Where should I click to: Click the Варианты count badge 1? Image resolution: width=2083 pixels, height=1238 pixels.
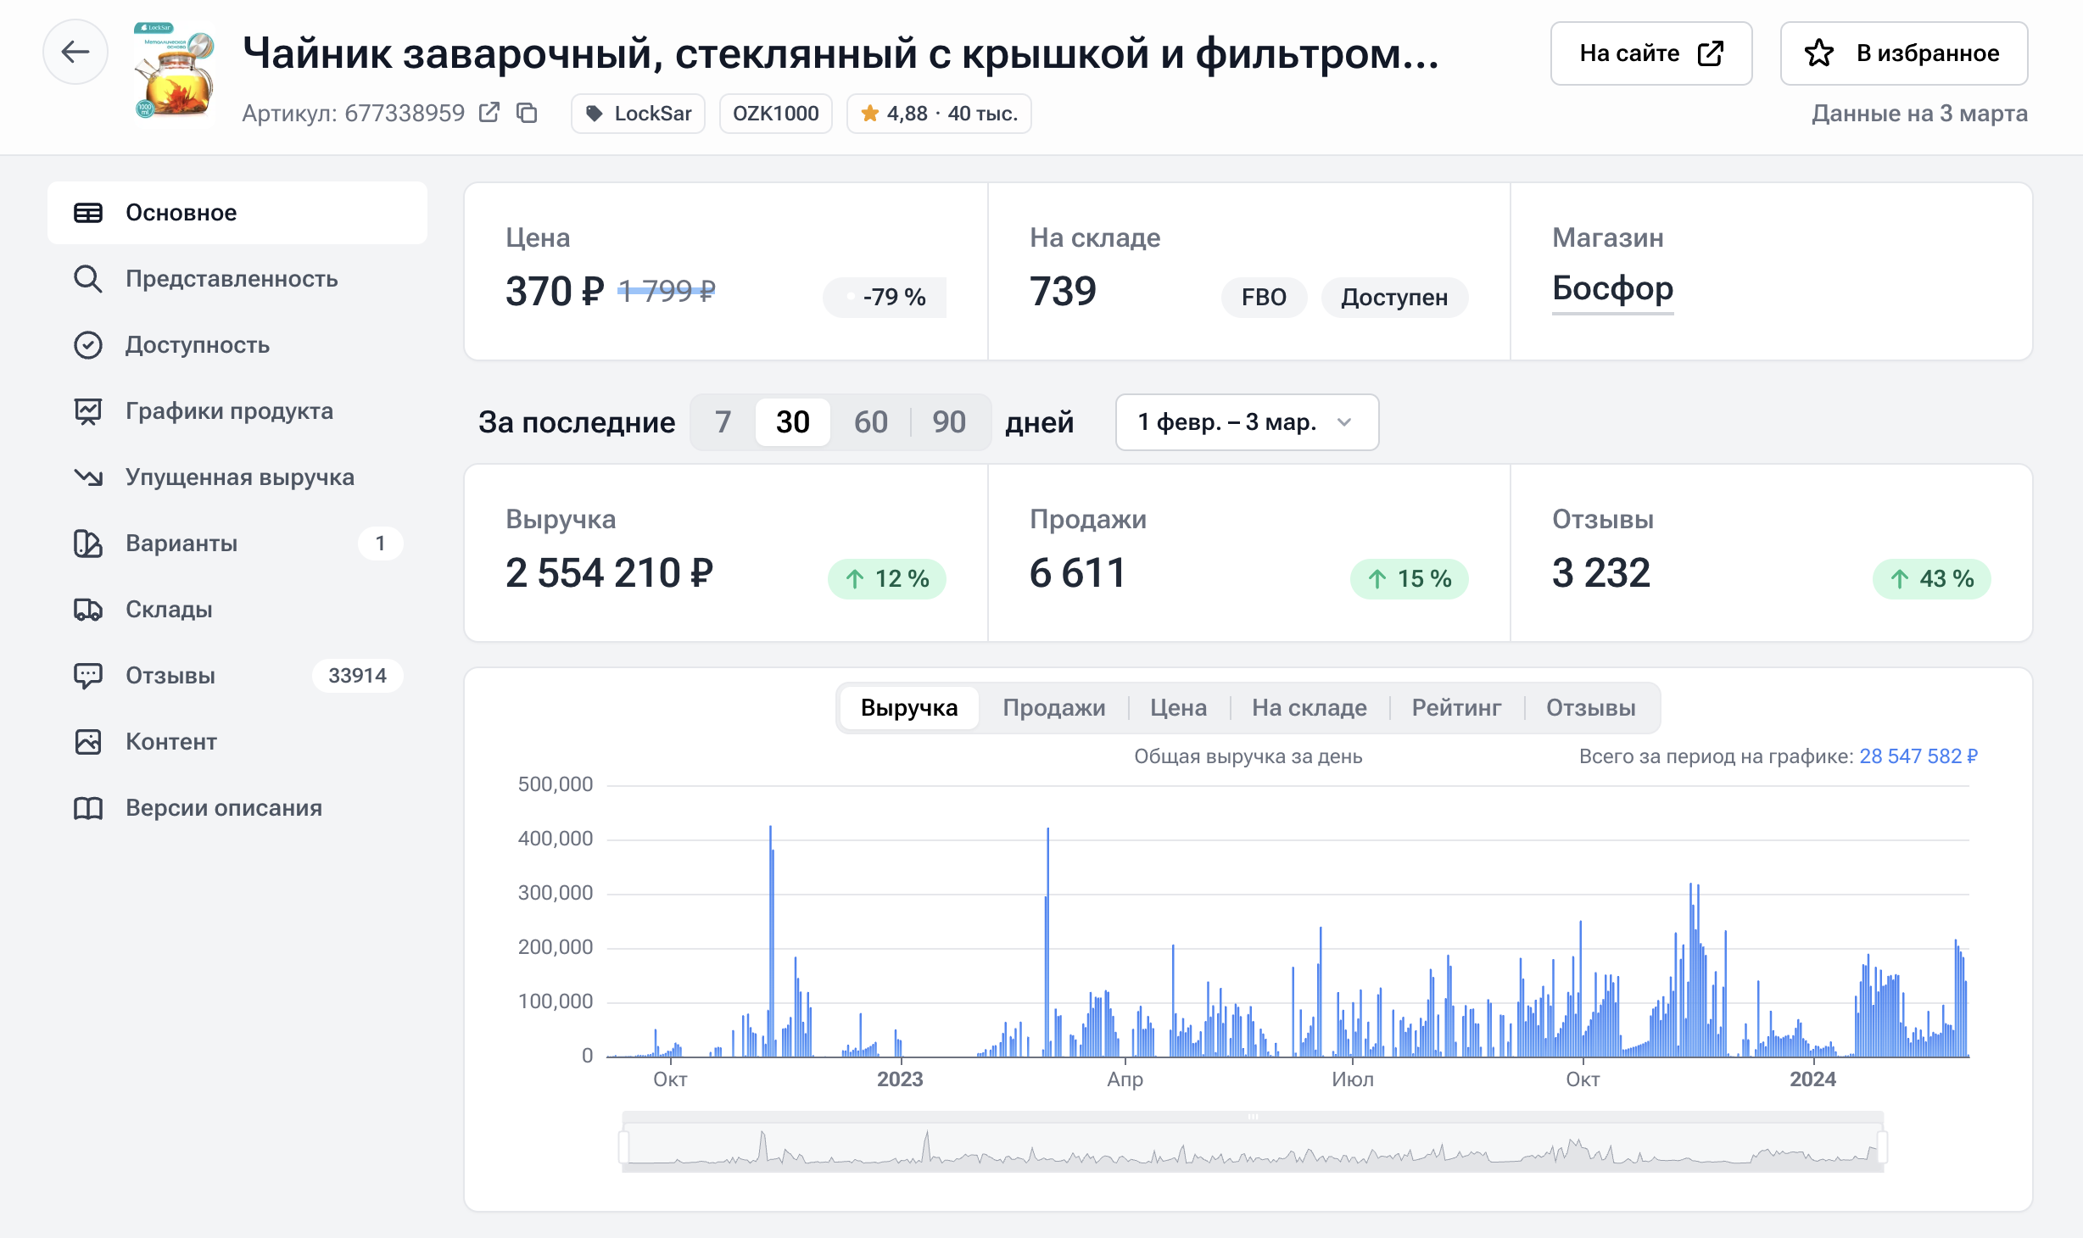click(380, 544)
